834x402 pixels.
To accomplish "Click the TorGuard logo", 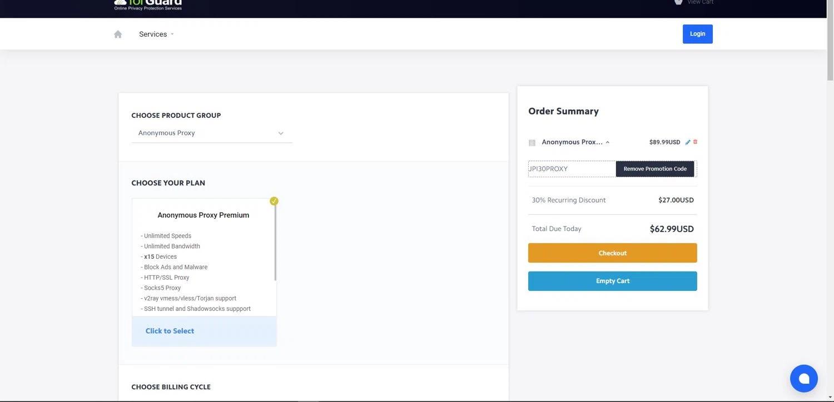I will click(148, 4).
